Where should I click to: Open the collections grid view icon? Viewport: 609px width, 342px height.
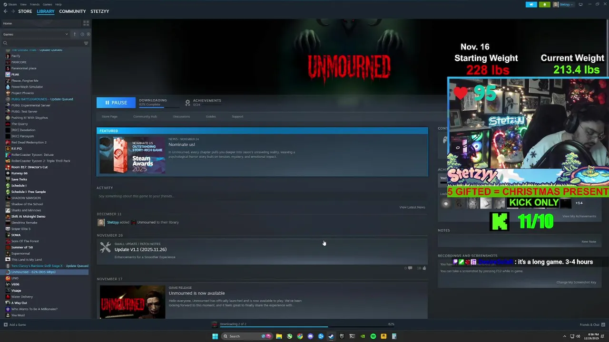point(86,23)
